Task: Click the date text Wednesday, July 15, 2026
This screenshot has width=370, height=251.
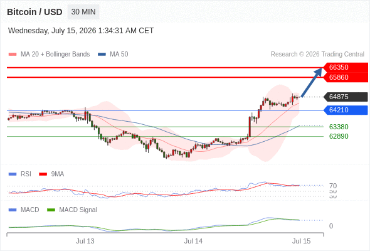Action: [x=52, y=31]
